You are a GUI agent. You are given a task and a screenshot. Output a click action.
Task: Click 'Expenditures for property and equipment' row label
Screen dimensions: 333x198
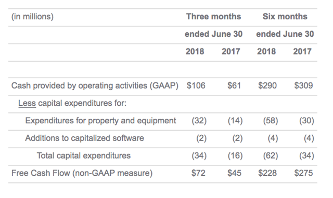click(100, 121)
